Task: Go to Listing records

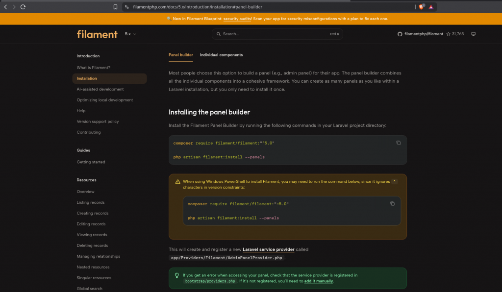Action: pyautogui.click(x=90, y=202)
